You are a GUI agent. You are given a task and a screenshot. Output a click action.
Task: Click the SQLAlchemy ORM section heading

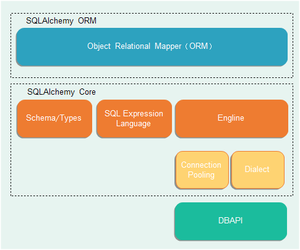[x=61, y=21]
